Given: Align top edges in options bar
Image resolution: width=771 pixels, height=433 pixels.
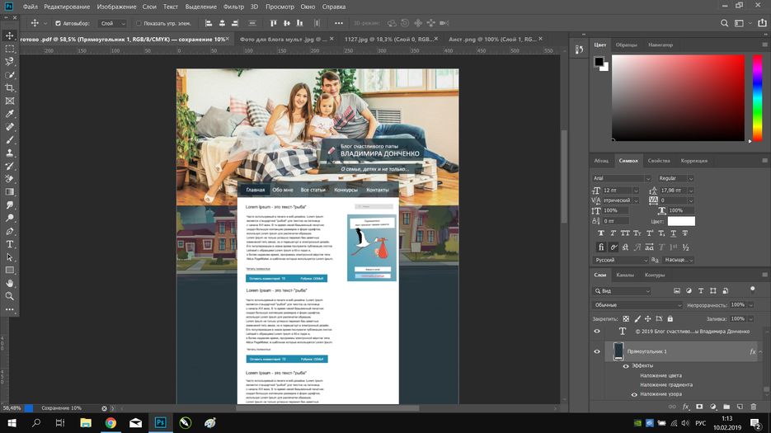Looking at the screenshot, I should [274, 23].
